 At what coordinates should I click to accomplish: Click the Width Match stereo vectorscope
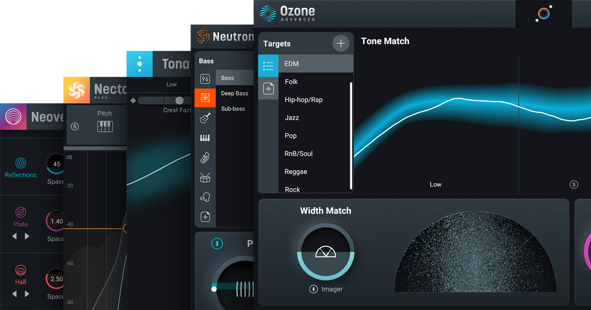pos(475,252)
